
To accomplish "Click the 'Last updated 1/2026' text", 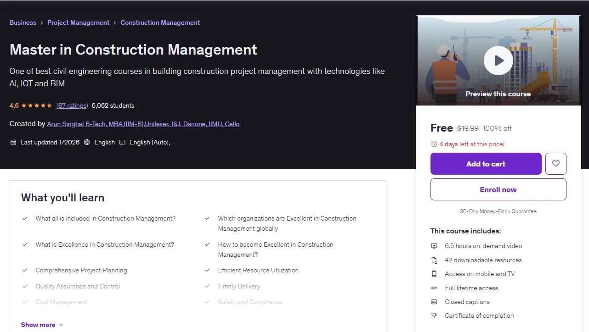I will click(x=50, y=142).
